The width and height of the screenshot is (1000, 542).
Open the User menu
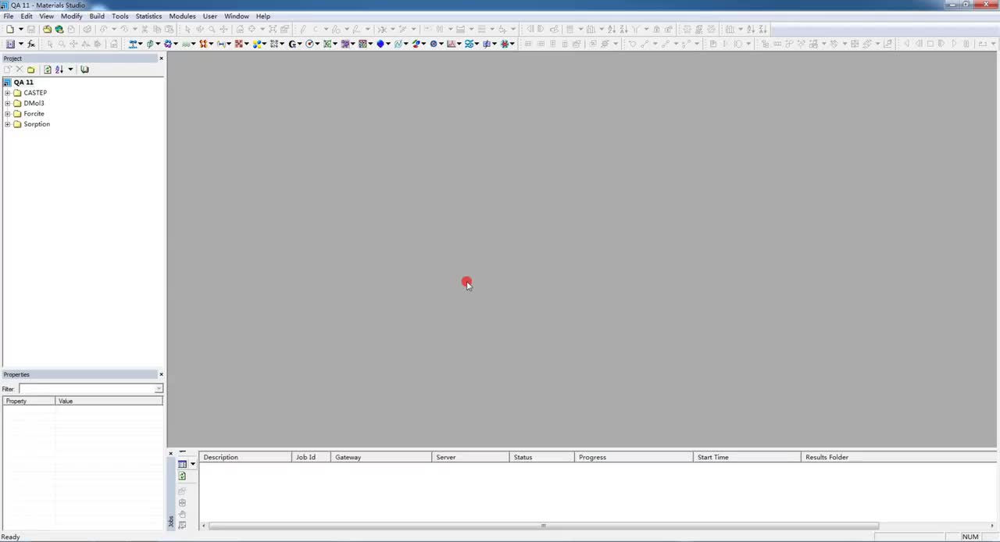point(210,16)
